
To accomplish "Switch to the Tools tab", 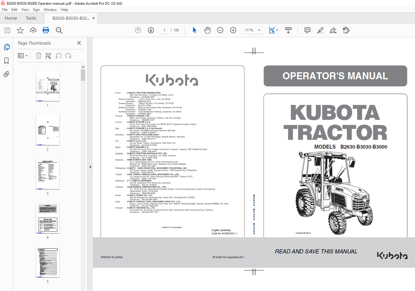I will click(31, 18).
